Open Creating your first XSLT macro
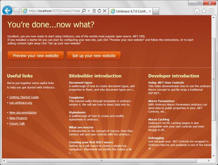This screenshot has width=218, height=165. [x=91, y=142]
